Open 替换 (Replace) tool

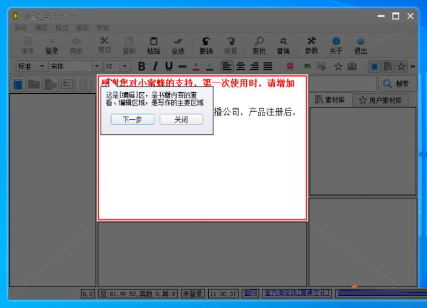coord(283,46)
